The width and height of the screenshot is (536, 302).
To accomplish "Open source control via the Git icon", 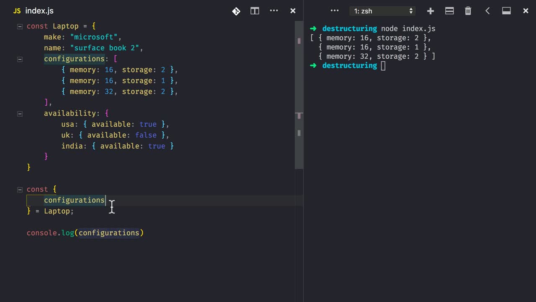I will [236, 11].
